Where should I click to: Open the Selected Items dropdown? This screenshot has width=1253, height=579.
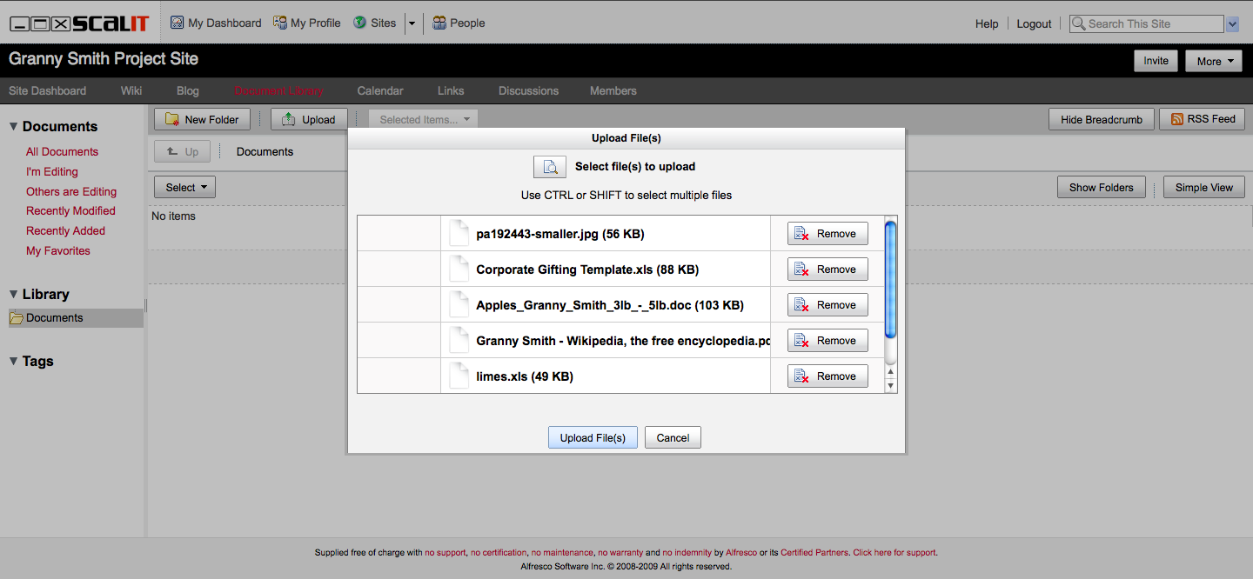coord(423,120)
